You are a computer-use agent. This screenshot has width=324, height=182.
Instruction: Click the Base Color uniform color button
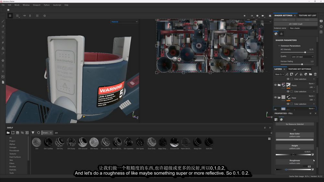[295, 135]
